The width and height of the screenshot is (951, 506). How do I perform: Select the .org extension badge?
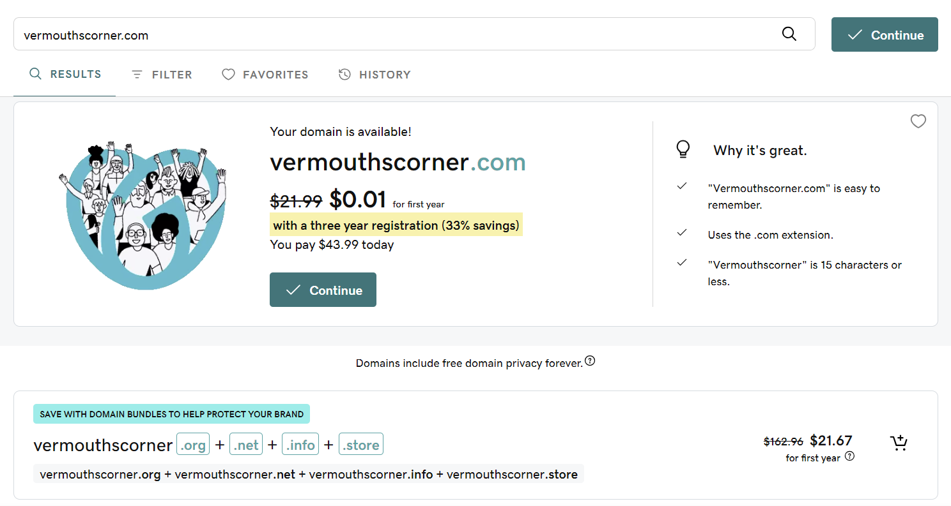[x=193, y=445]
